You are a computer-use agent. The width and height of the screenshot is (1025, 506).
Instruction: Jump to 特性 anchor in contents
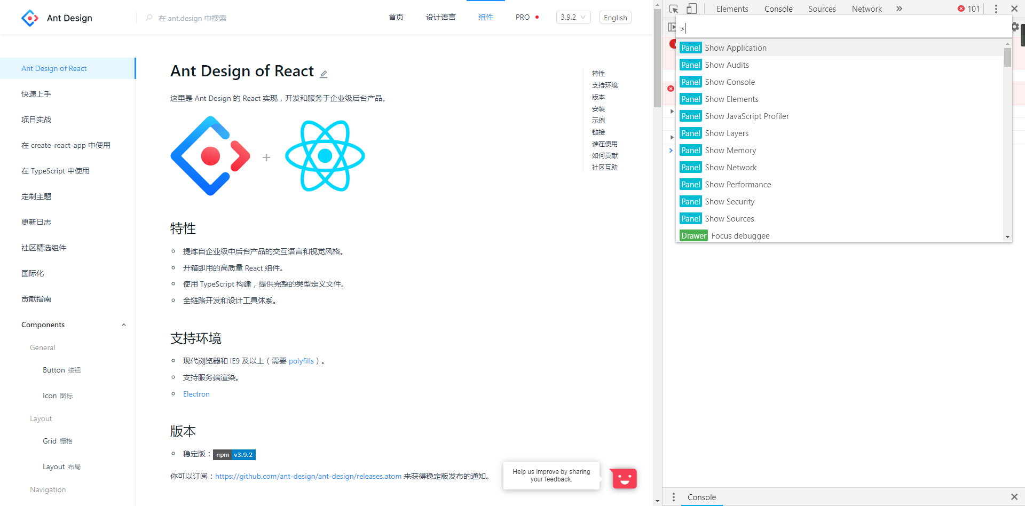[x=598, y=74]
